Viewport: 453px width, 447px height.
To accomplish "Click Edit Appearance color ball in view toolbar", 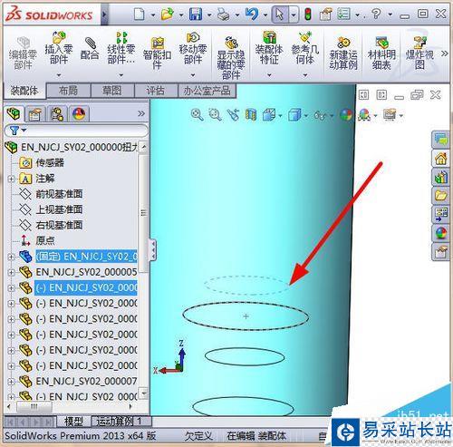I will [x=346, y=115].
